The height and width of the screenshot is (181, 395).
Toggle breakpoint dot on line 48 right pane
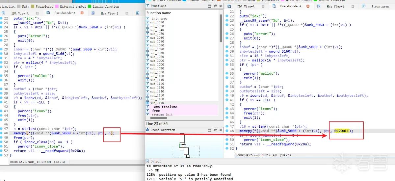(x=226, y=131)
